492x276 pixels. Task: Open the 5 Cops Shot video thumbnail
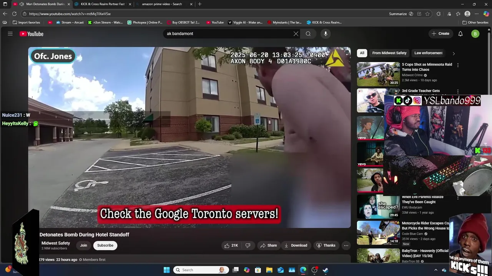[378, 74]
